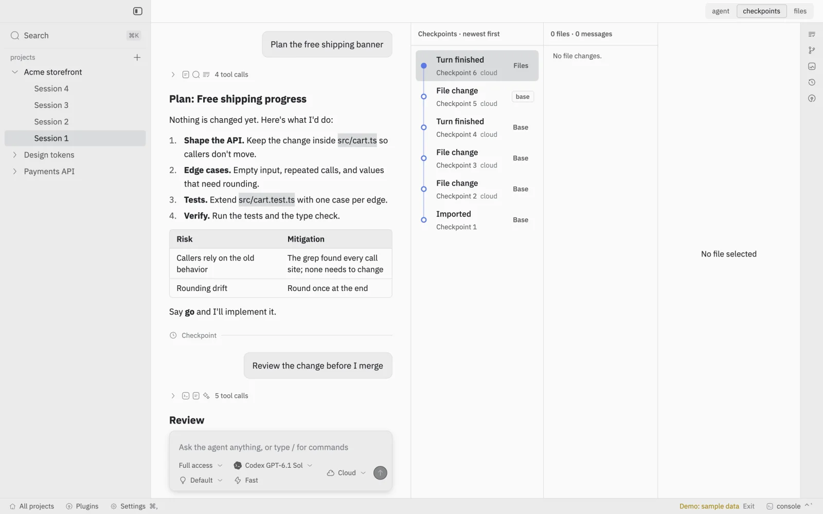Switch to the checkpoints tab

(761, 11)
